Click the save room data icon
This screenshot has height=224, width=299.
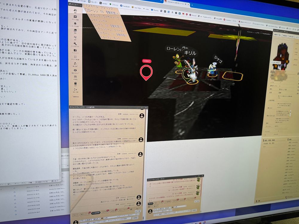pos(75,83)
